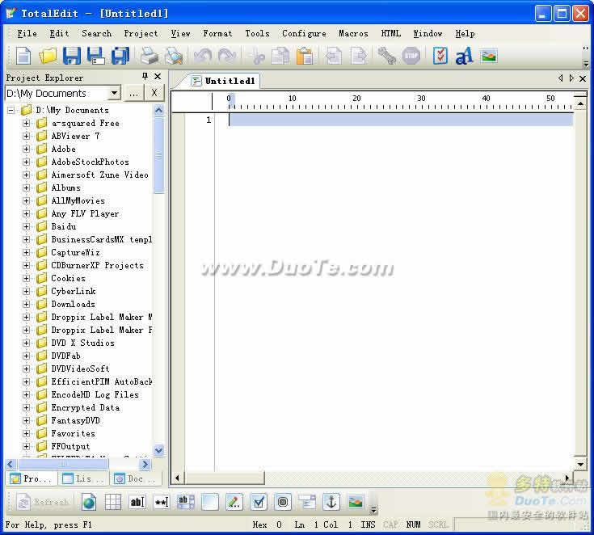
Task: Click the Undo arrow icon
Action: point(203,56)
